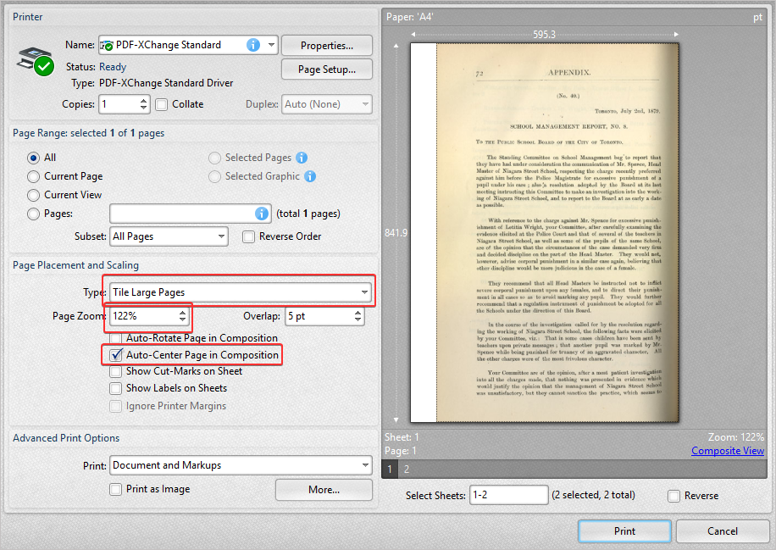
Task: Select the Current Page radio button
Action: 34,176
